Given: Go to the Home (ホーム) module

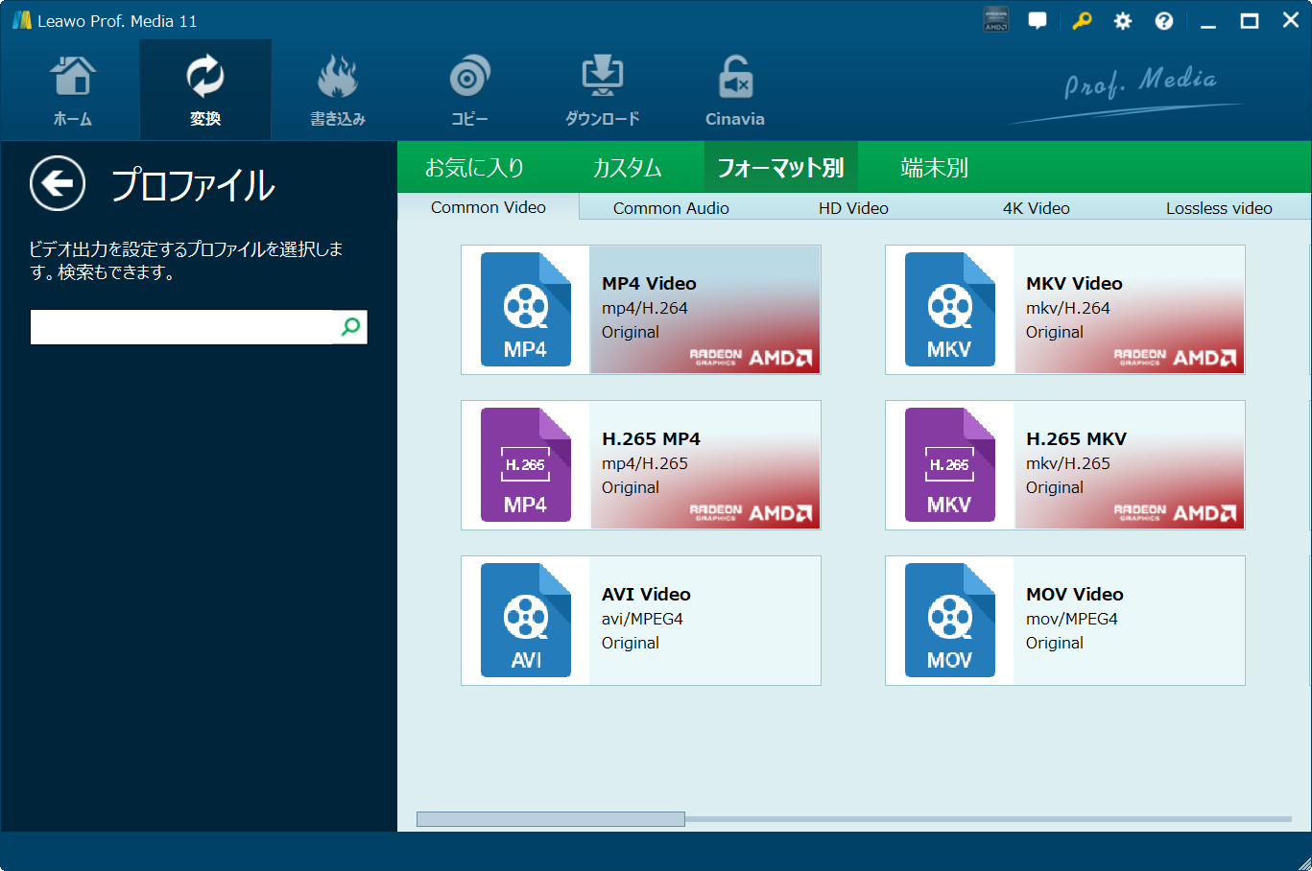Looking at the screenshot, I should 73,91.
